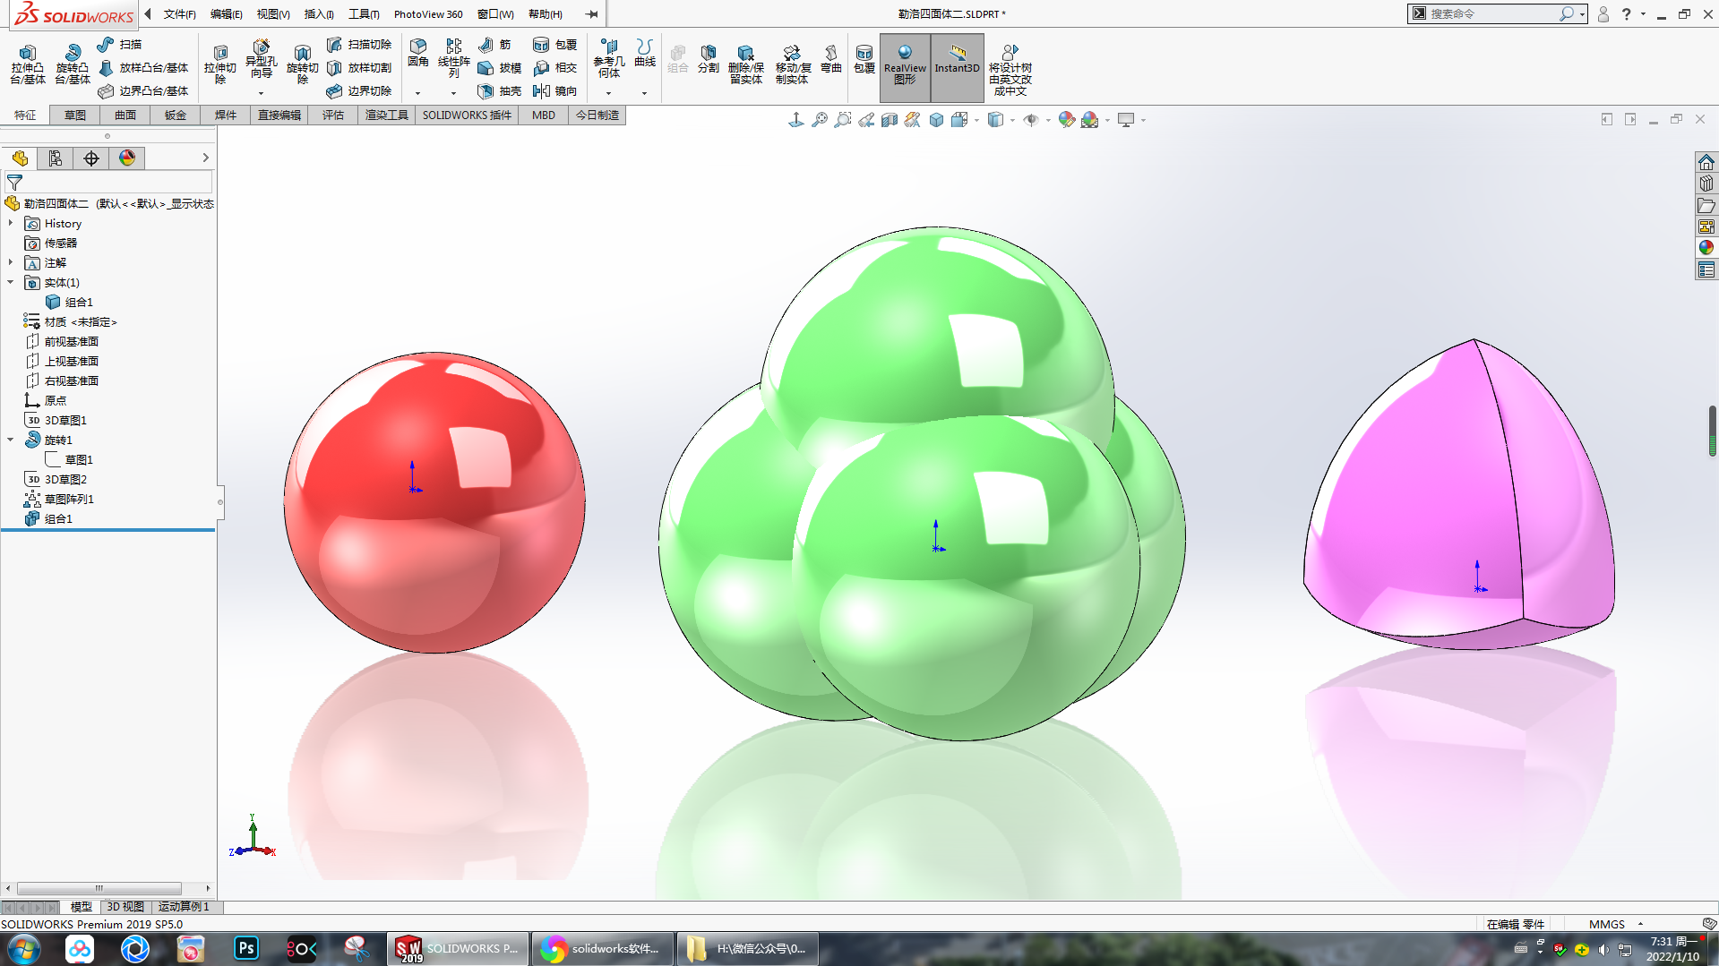Viewport: 1719px width, 966px height.
Task: Open the 曲线 curves tool
Action: click(x=644, y=53)
